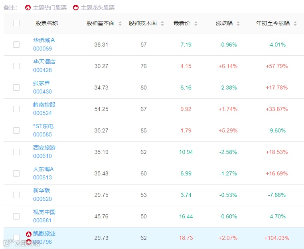304x249 pixels.
Task: Click the 最新价 header label
Action: [182, 23]
